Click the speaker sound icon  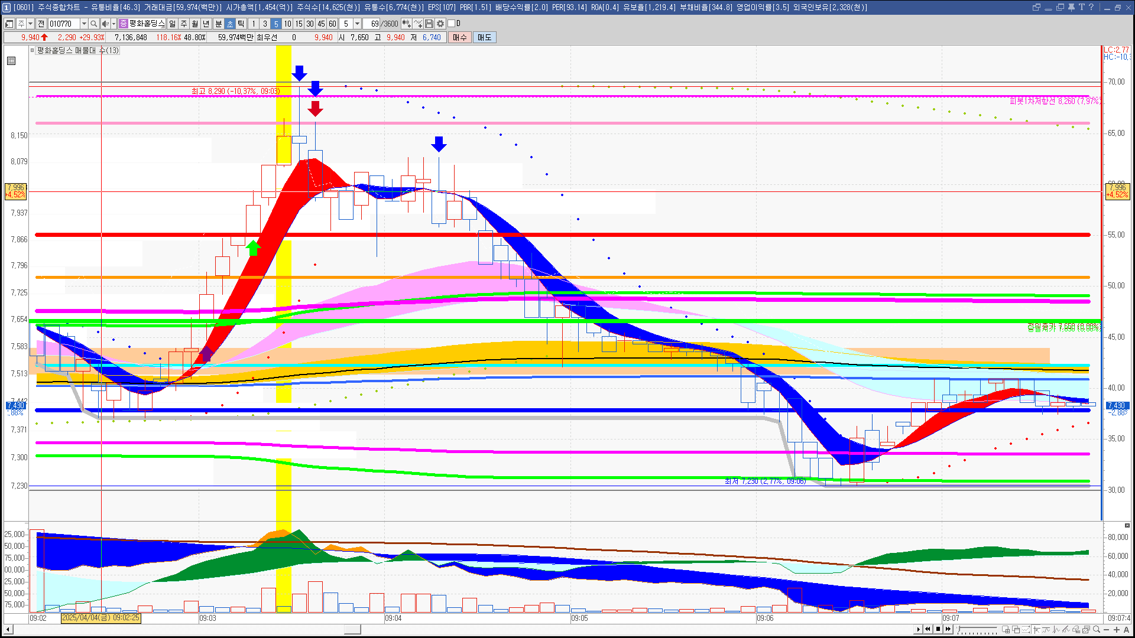point(105,24)
